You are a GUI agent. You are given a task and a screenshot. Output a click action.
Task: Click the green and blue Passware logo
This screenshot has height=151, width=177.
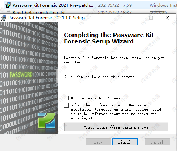coord(47,120)
